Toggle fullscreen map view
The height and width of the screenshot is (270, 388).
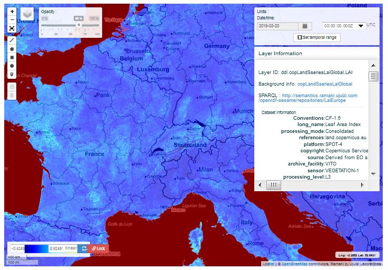pyautogui.click(x=12, y=28)
